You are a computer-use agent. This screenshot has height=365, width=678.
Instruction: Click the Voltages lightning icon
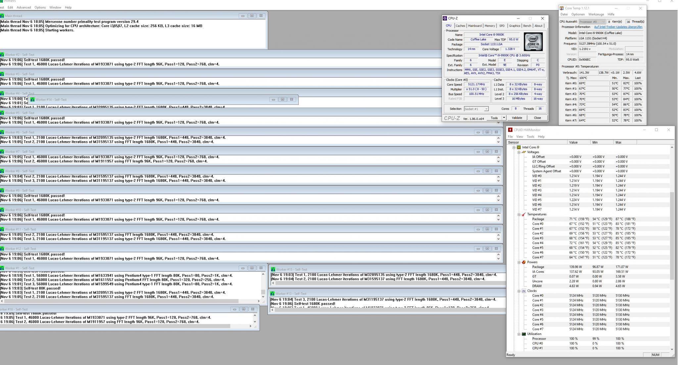point(524,152)
